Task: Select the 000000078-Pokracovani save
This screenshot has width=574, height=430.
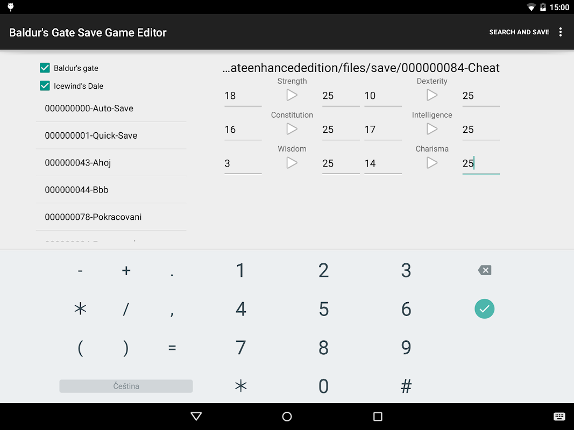Action: (111, 217)
